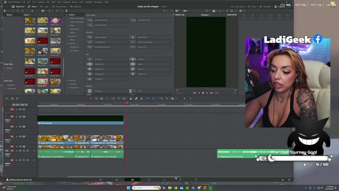This screenshot has height=191, width=339.
Task: Open the Workspace menu
Action: [x=98, y=2]
